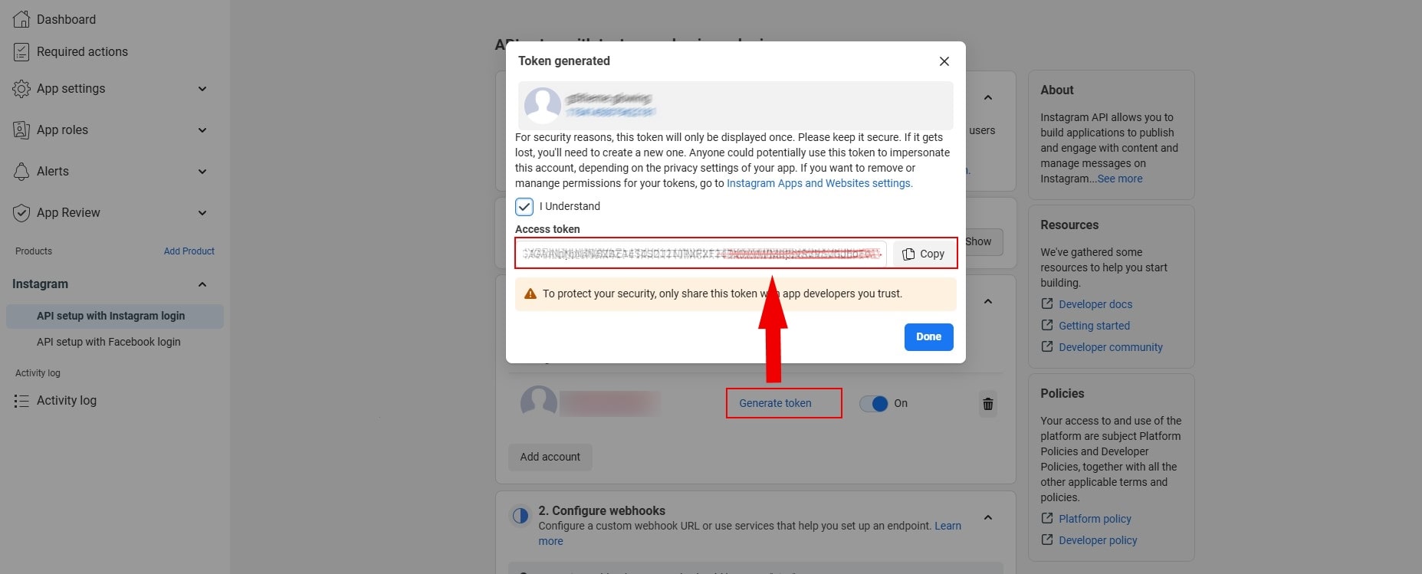Open Developer policy link
This screenshot has width=1422, height=574.
pyautogui.click(x=1098, y=540)
